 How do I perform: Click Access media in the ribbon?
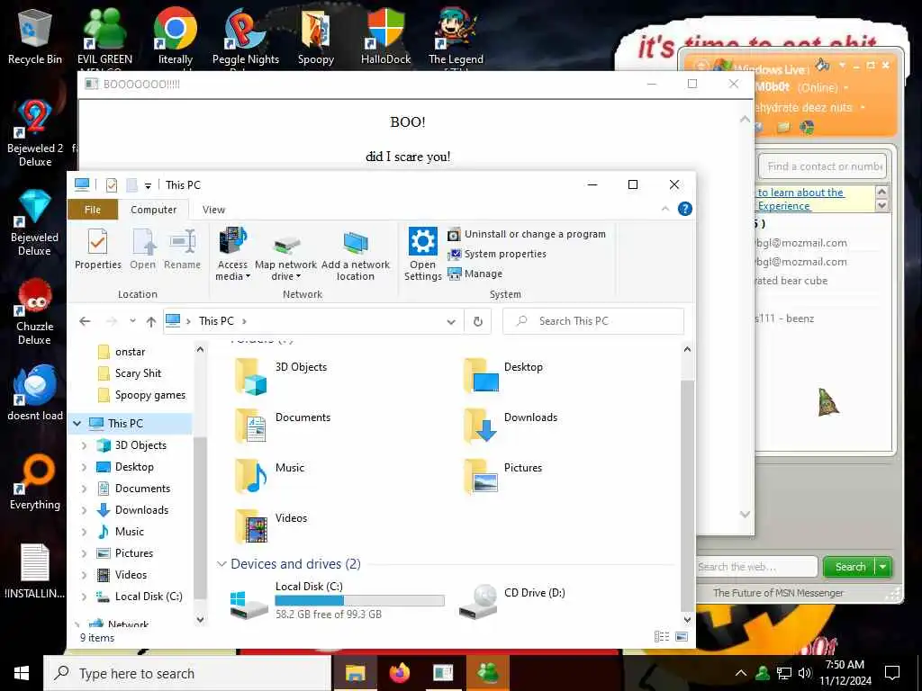pyautogui.click(x=233, y=254)
